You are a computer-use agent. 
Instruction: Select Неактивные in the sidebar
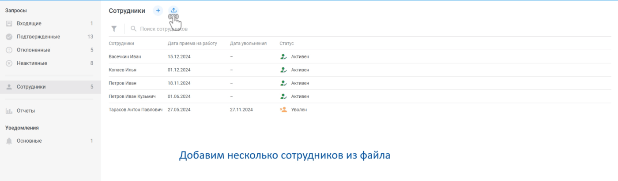32,63
